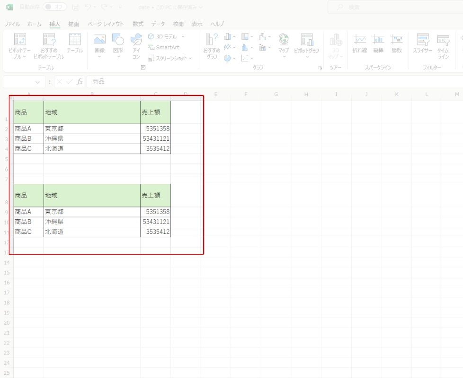463x378 pixels.
Task: Switch to the 描画 tab
Action: point(73,24)
